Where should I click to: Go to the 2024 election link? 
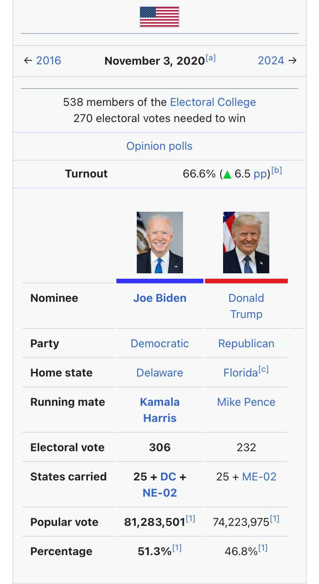tap(271, 60)
